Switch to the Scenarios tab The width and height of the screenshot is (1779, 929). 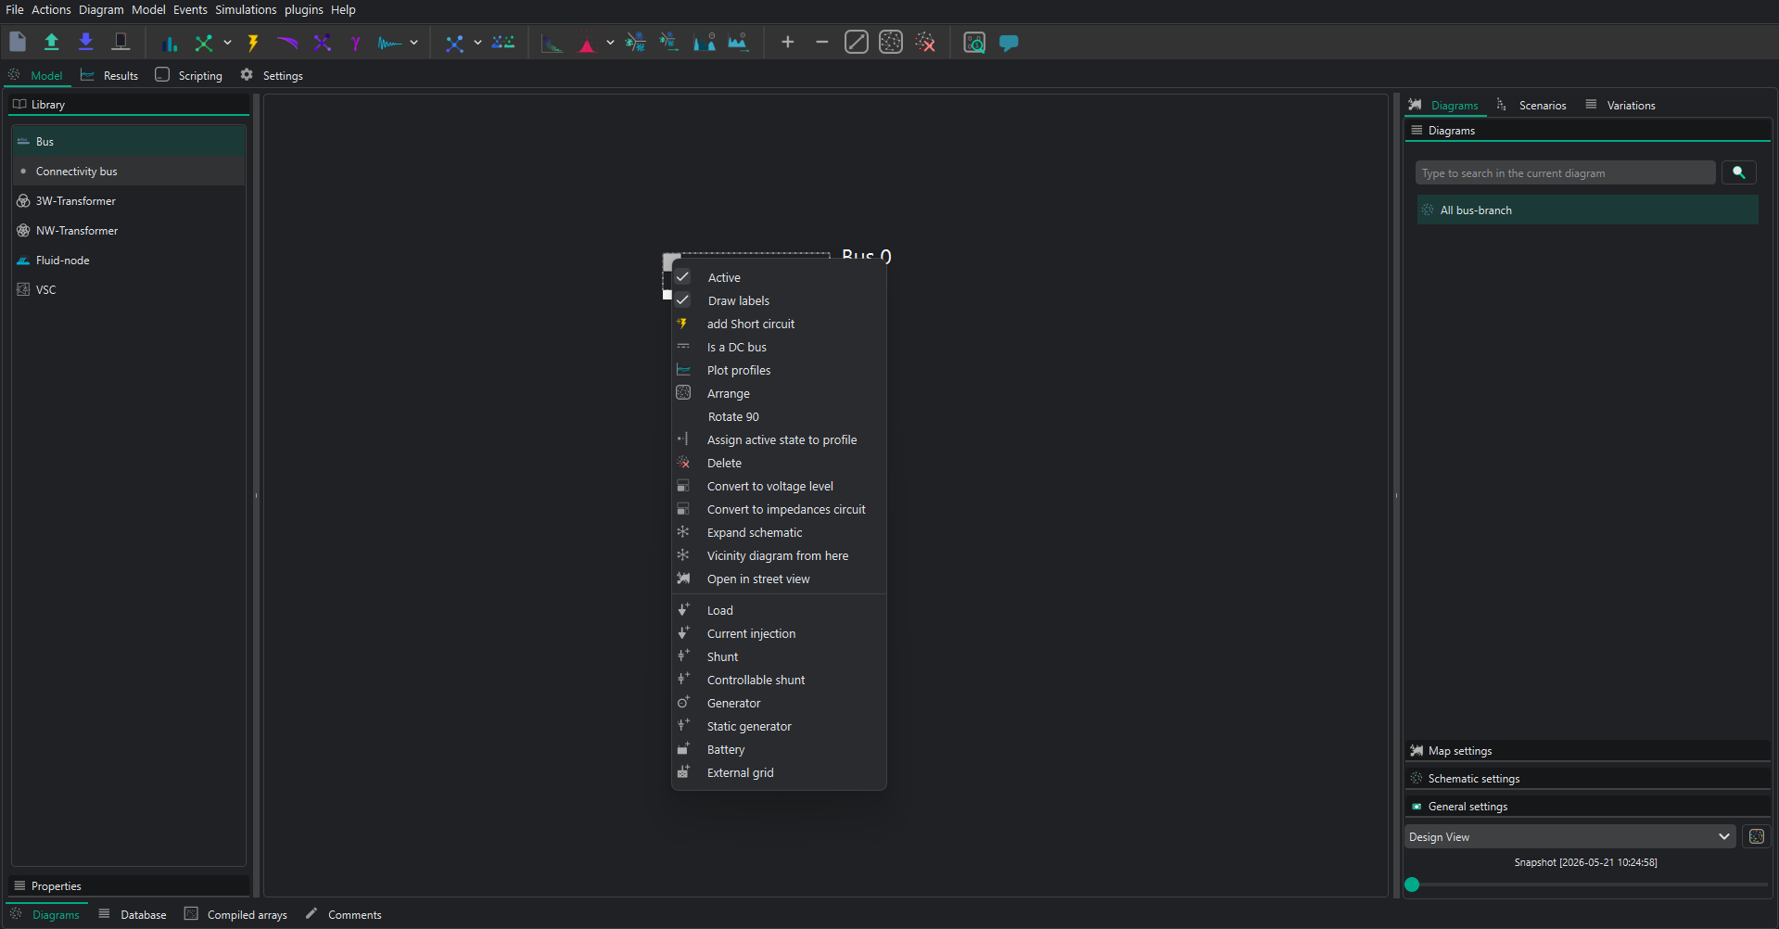pyautogui.click(x=1531, y=105)
